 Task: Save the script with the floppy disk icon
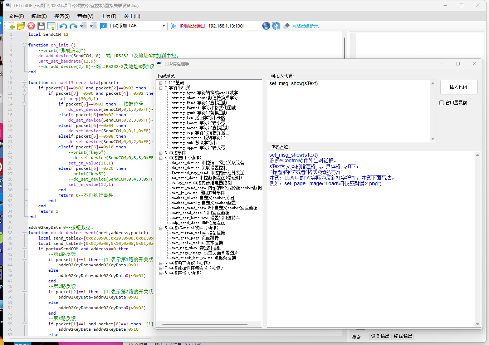point(41,26)
